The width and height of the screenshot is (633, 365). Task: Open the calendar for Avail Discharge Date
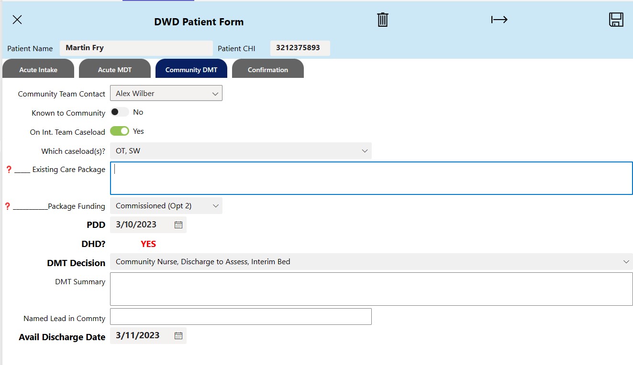(178, 335)
